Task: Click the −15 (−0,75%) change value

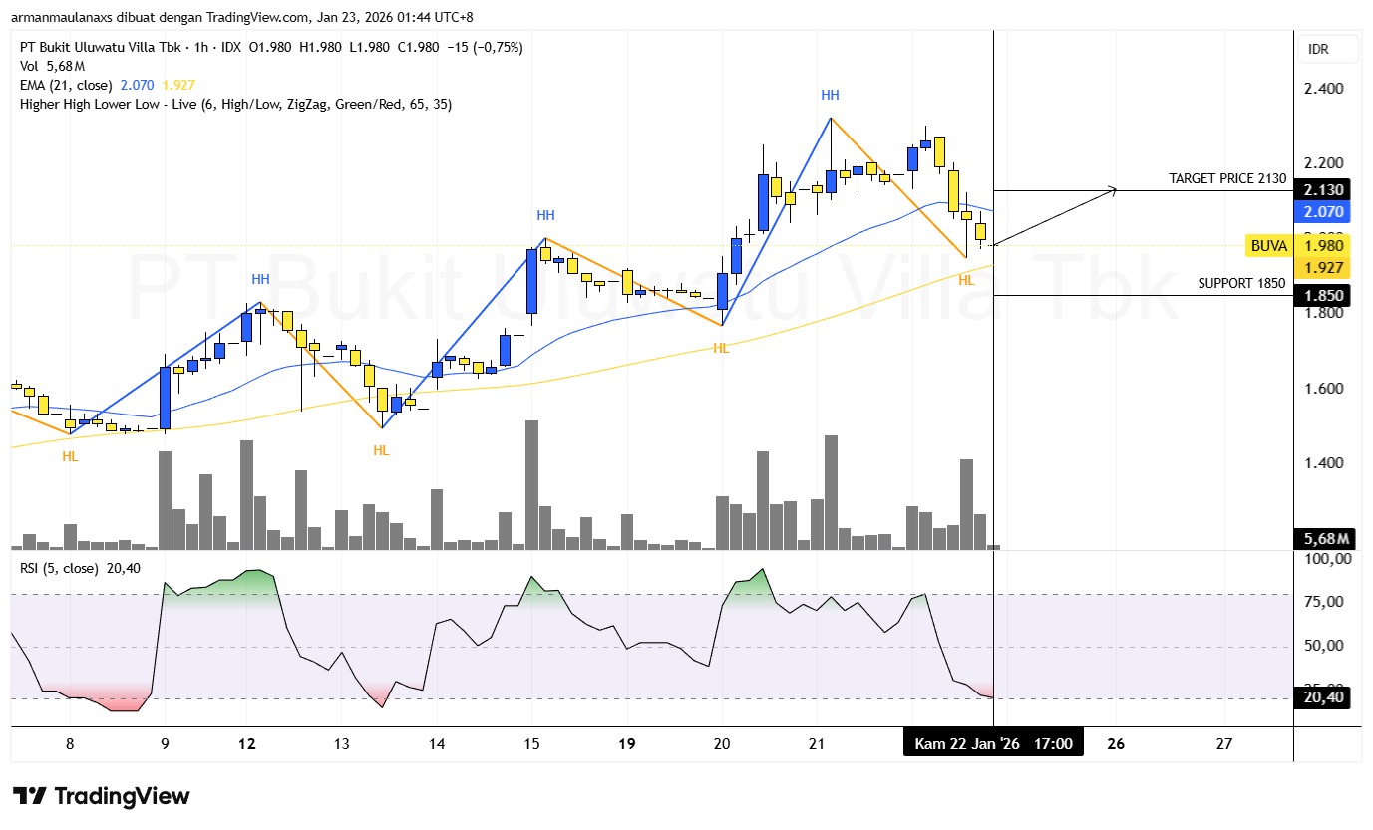Action: pos(486,47)
